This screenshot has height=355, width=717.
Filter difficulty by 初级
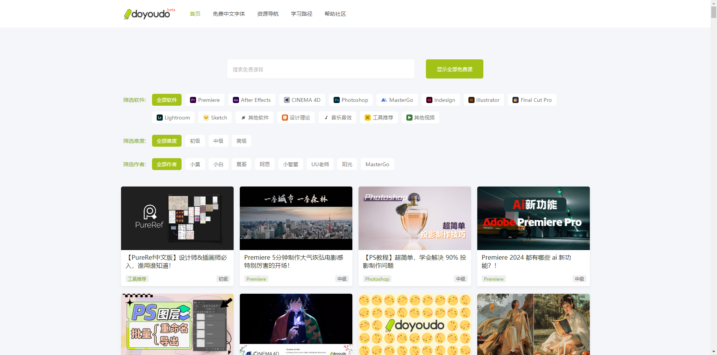point(195,141)
